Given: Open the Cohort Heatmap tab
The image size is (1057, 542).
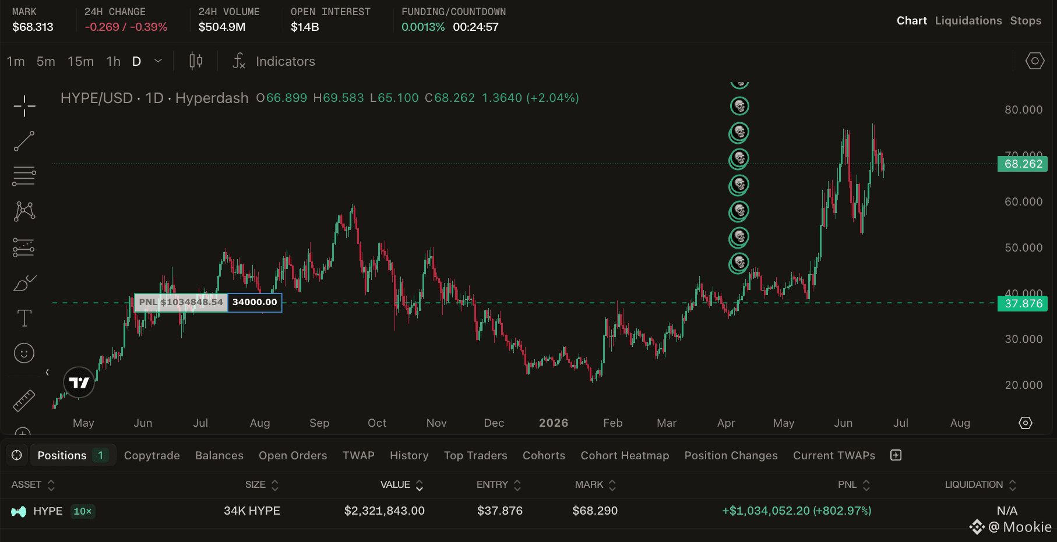Looking at the screenshot, I should (x=625, y=455).
